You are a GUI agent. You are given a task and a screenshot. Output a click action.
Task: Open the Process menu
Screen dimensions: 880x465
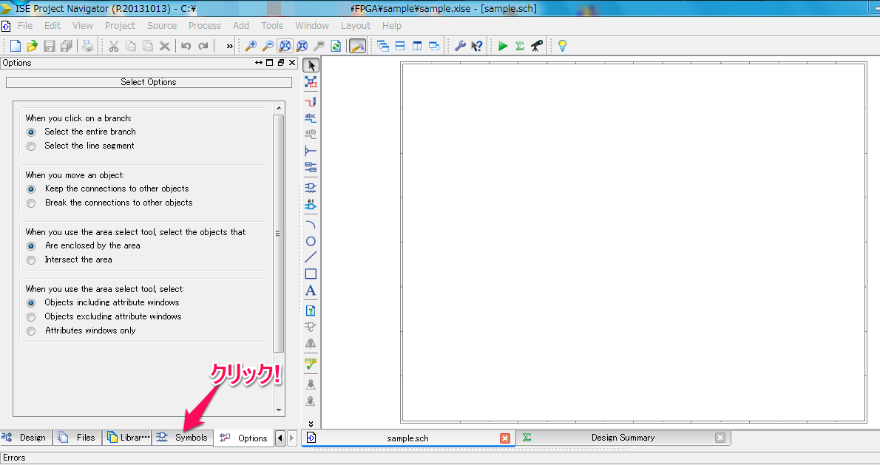coord(205,25)
